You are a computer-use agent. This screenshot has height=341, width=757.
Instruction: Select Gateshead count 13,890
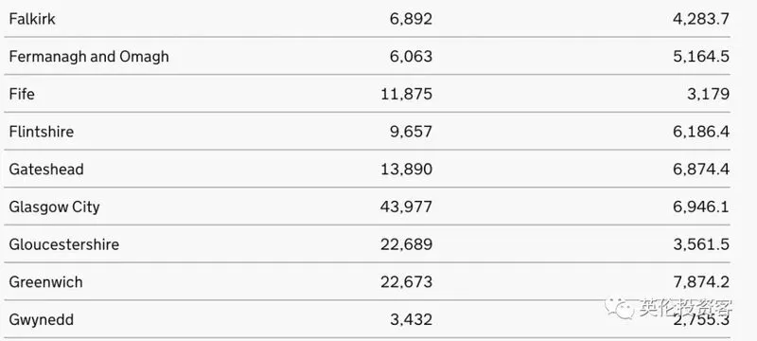[406, 169]
